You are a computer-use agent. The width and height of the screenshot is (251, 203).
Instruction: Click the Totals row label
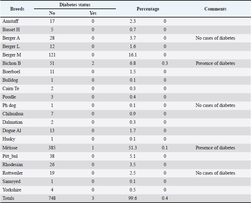(9, 198)
